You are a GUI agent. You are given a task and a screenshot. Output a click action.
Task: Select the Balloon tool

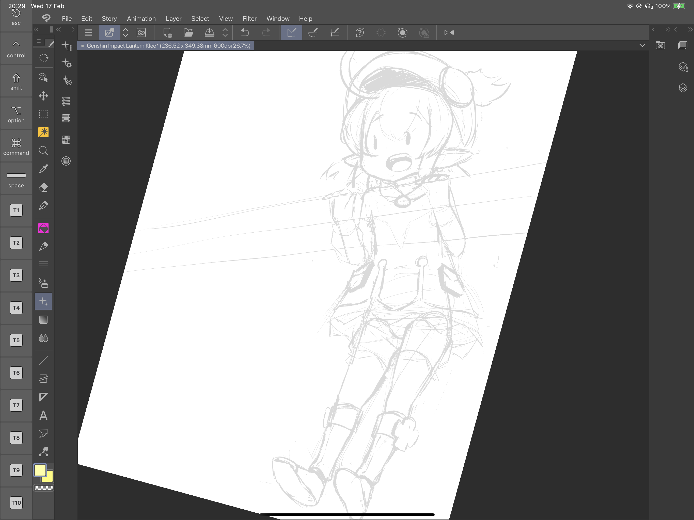coord(43,433)
